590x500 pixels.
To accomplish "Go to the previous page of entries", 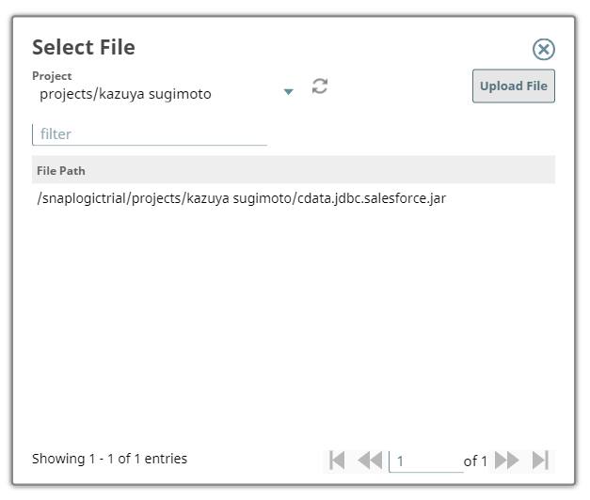I will coord(370,460).
